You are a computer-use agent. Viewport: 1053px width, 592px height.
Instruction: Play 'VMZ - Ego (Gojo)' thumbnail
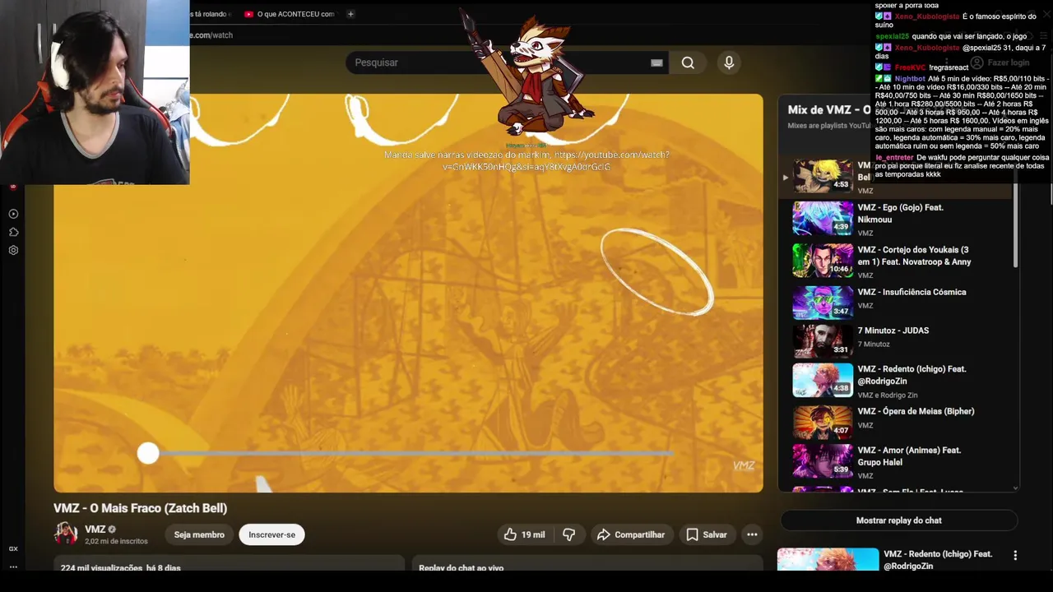click(x=823, y=218)
